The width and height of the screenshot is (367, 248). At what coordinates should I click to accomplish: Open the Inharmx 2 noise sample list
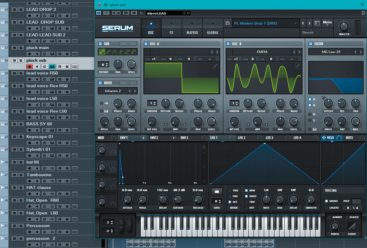[112, 91]
